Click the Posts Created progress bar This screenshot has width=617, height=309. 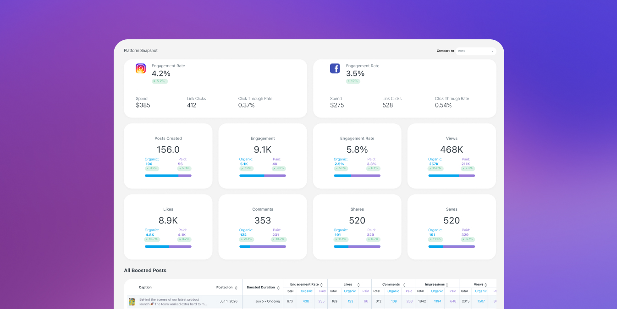[168, 176]
